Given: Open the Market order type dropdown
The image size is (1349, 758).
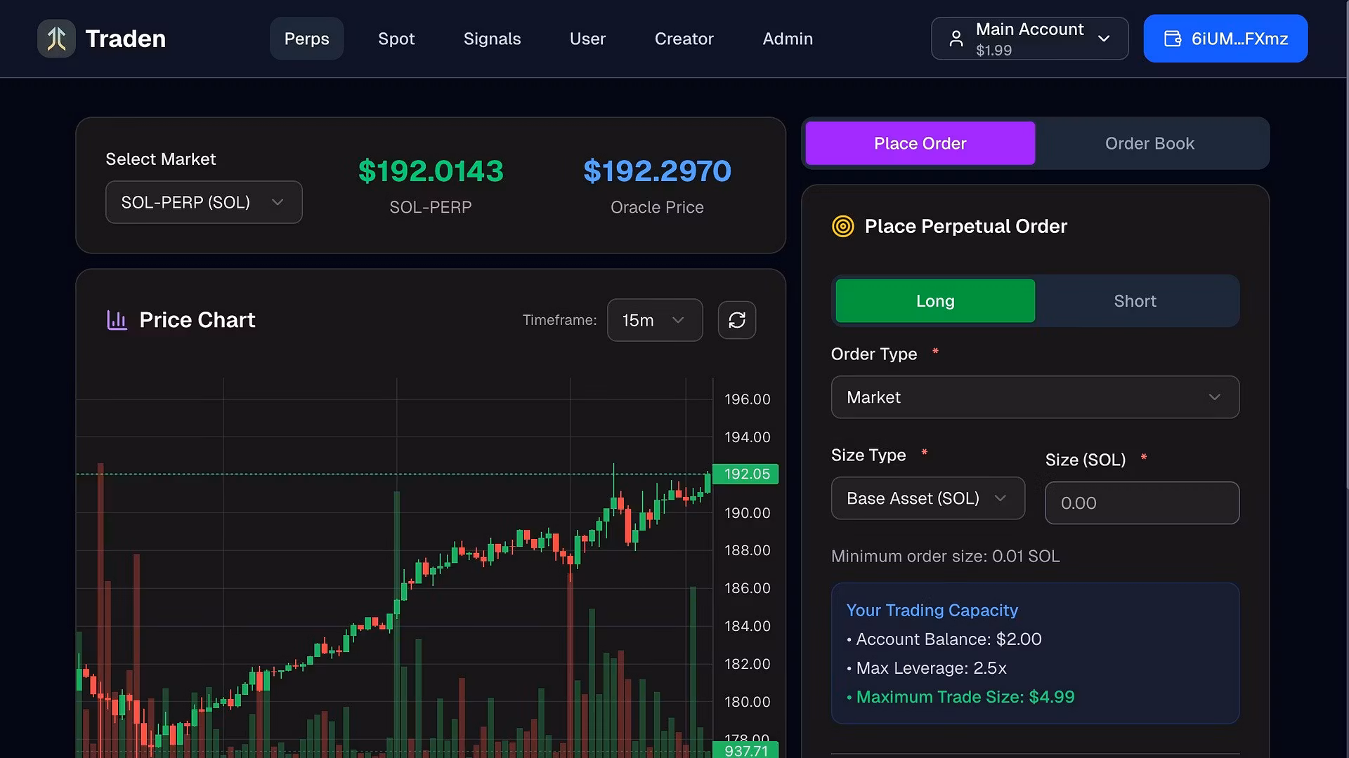Looking at the screenshot, I should [1034, 397].
